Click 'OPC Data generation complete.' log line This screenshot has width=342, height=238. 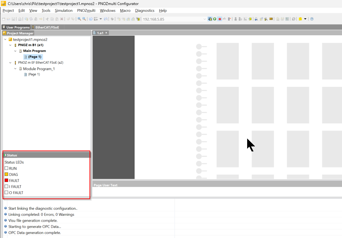point(35,233)
